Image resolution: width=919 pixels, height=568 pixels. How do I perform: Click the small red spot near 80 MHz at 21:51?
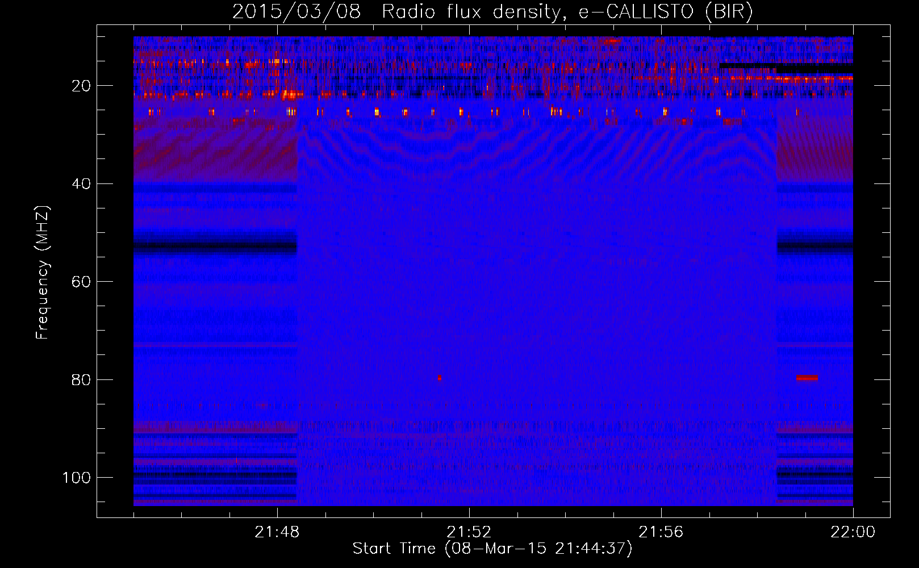440,377
